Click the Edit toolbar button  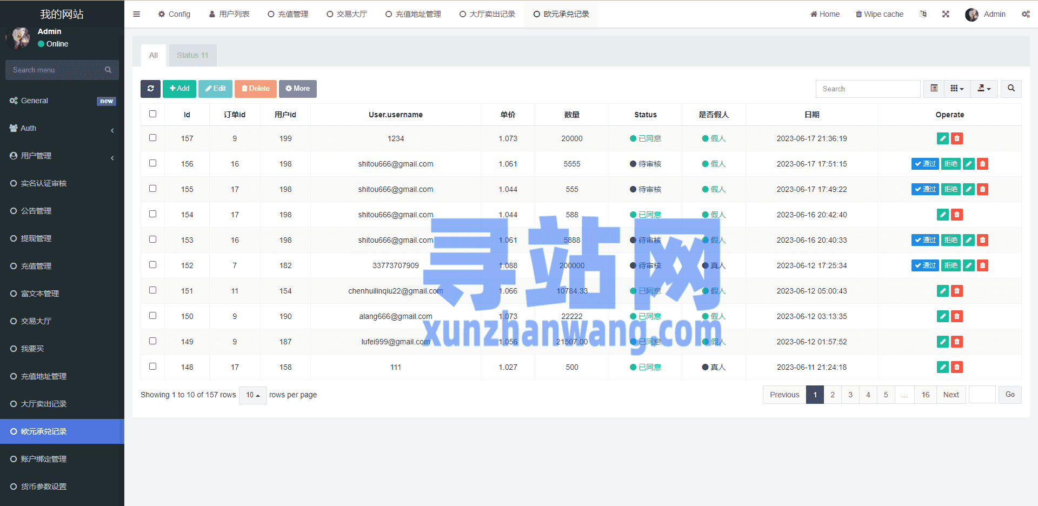215,89
